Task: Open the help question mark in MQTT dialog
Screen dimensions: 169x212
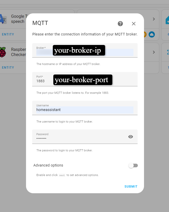Action: (x=120, y=23)
